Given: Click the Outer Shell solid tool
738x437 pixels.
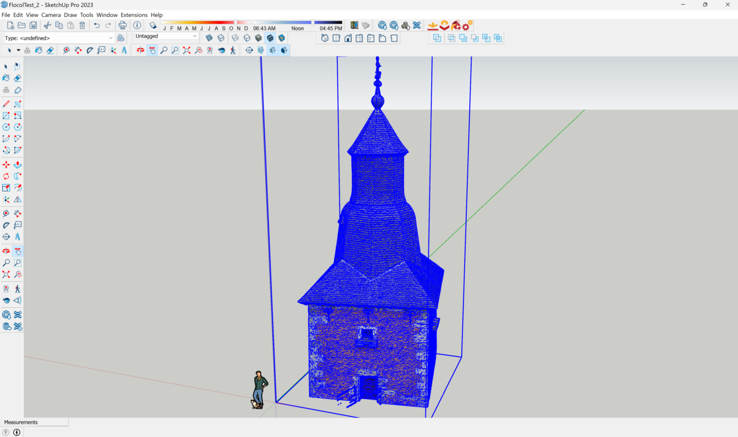Looking at the screenshot, I should (437, 38).
